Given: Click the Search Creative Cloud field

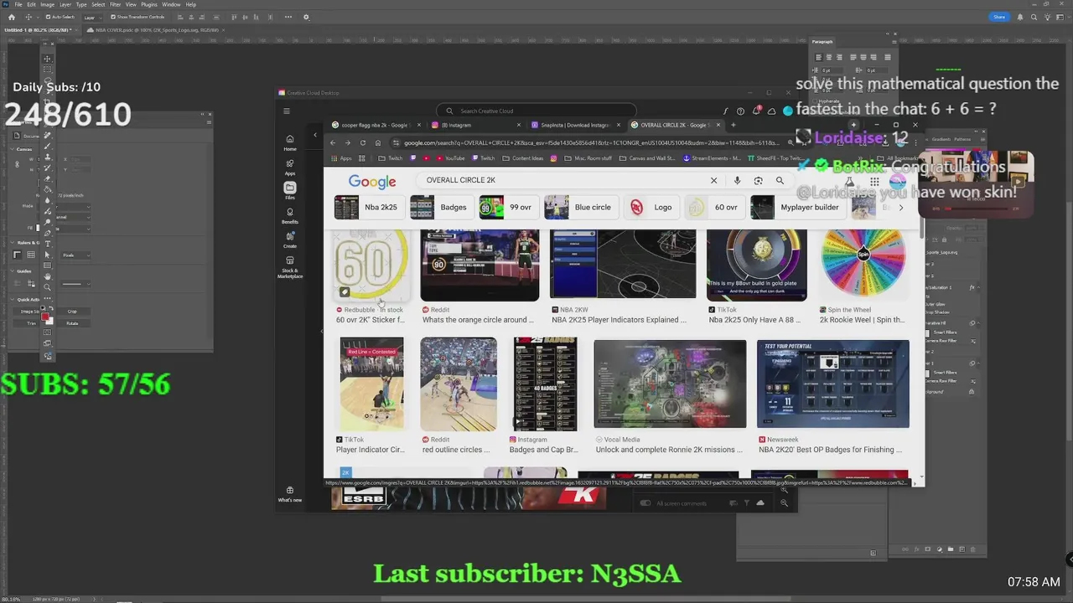Looking at the screenshot, I should [536, 111].
